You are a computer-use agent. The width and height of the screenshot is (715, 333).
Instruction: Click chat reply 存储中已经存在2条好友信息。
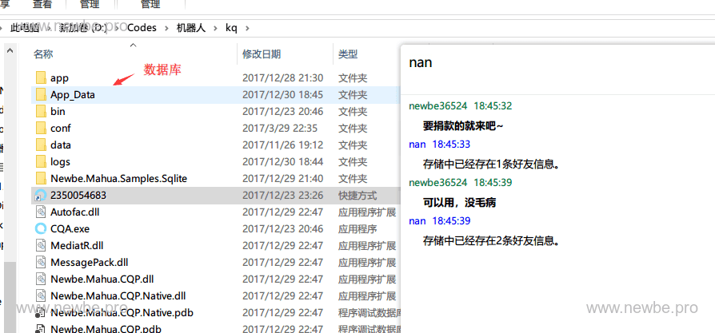pos(491,240)
